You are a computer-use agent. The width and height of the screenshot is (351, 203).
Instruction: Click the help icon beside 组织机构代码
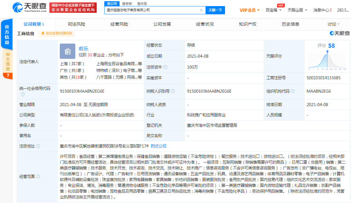pyautogui.click(x=293, y=91)
